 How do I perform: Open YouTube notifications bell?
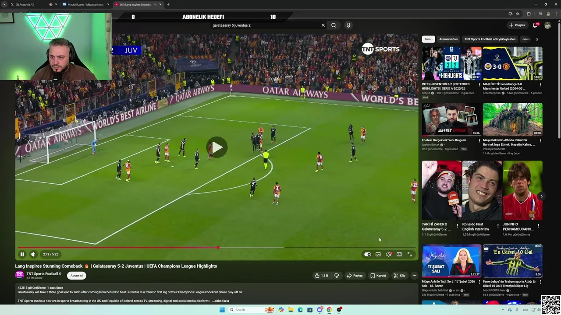tap(535, 25)
